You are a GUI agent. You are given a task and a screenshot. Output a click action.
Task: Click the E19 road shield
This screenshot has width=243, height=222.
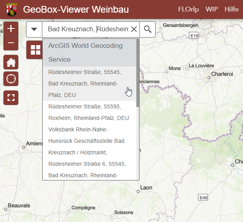194,35
